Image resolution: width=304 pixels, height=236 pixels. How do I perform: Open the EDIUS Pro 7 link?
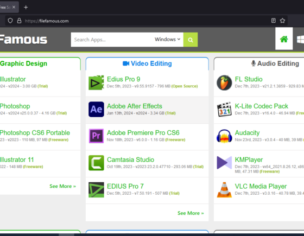click(x=125, y=186)
